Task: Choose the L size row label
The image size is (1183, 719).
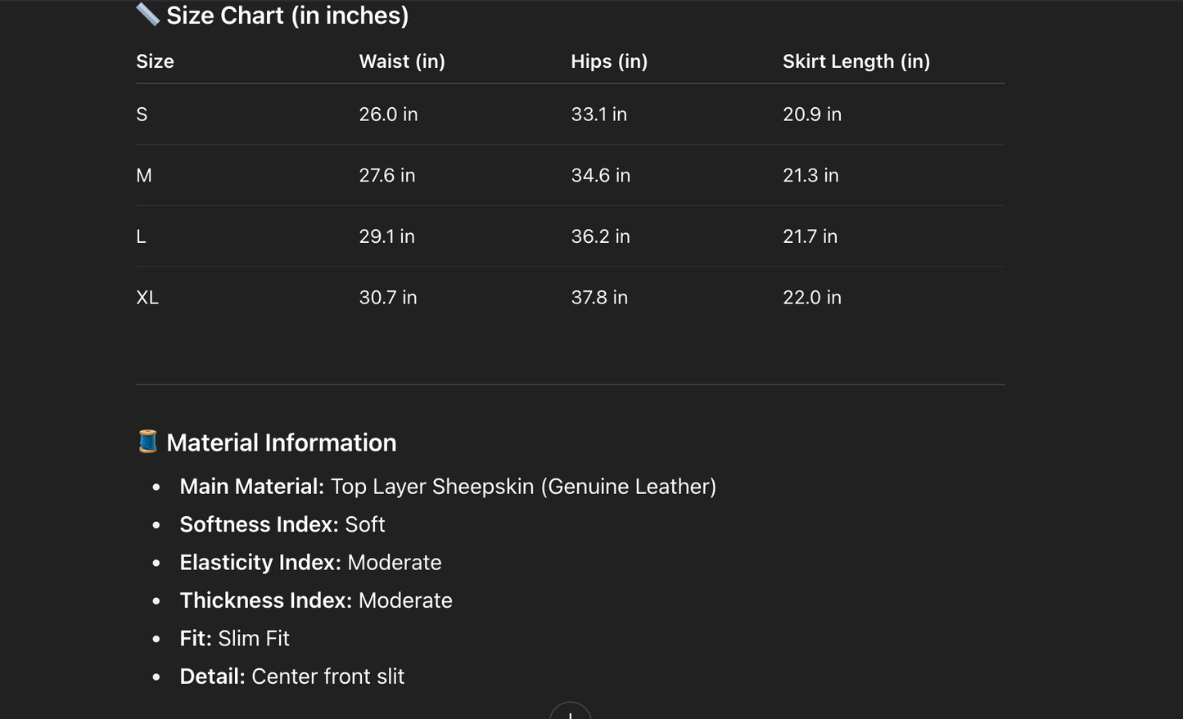Action: [x=141, y=236]
